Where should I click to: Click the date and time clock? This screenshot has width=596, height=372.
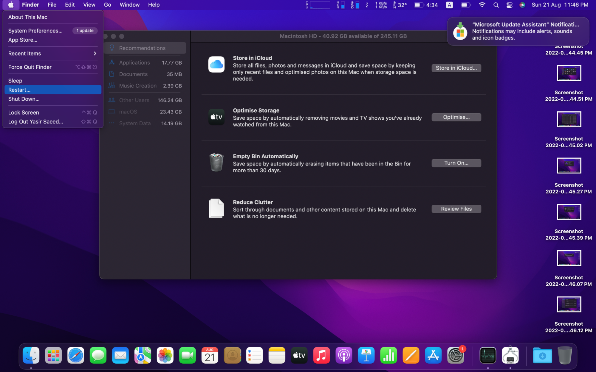(560, 5)
